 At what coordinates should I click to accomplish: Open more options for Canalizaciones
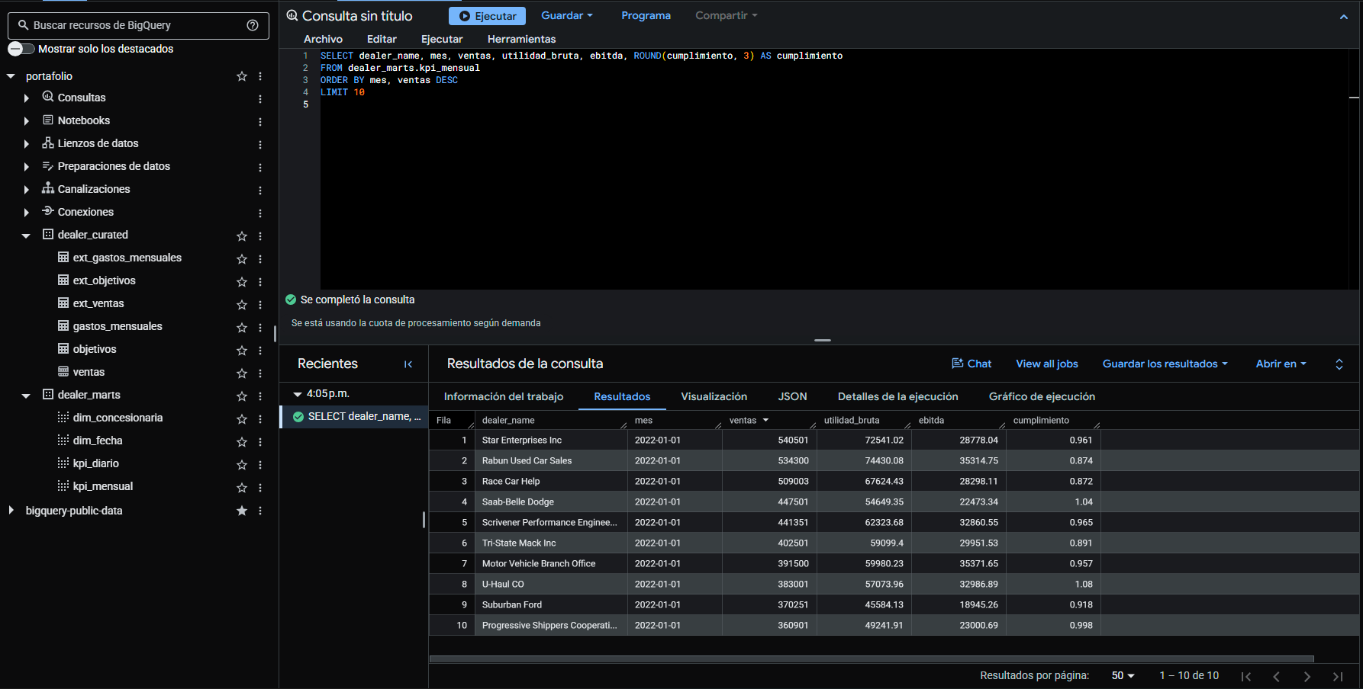click(260, 191)
